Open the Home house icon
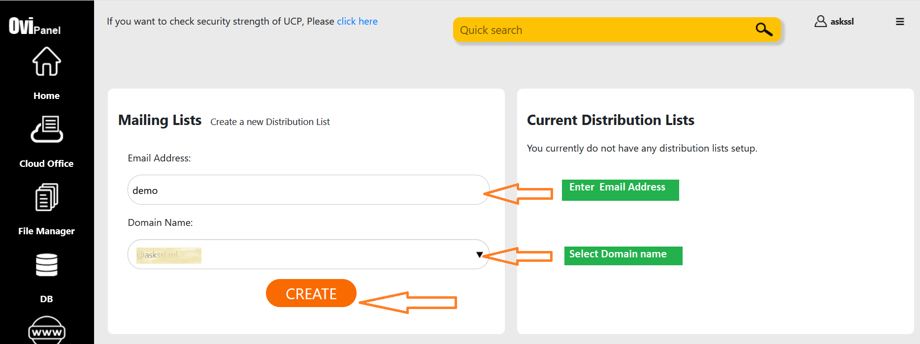The image size is (920, 344). pyautogui.click(x=46, y=62)
